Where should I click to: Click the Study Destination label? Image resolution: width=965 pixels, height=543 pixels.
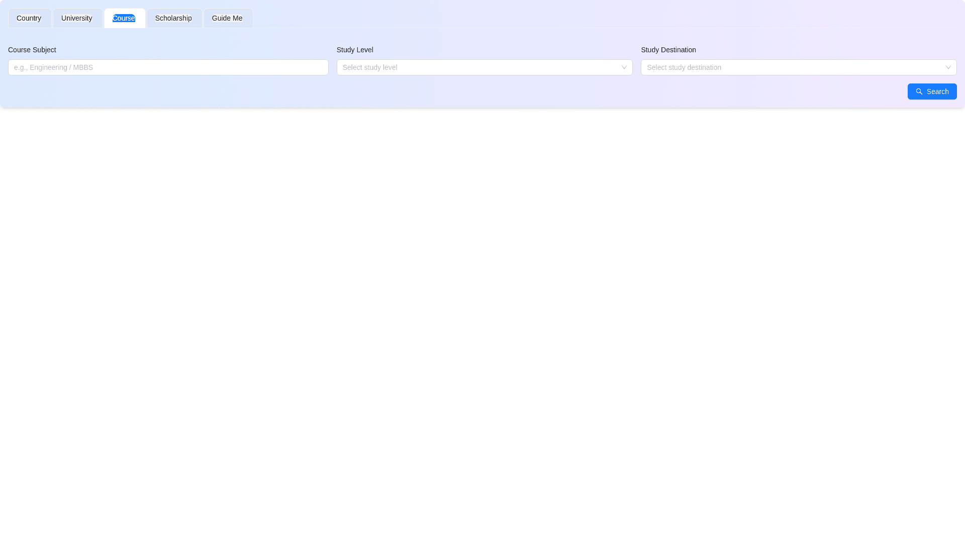(668, 50)
